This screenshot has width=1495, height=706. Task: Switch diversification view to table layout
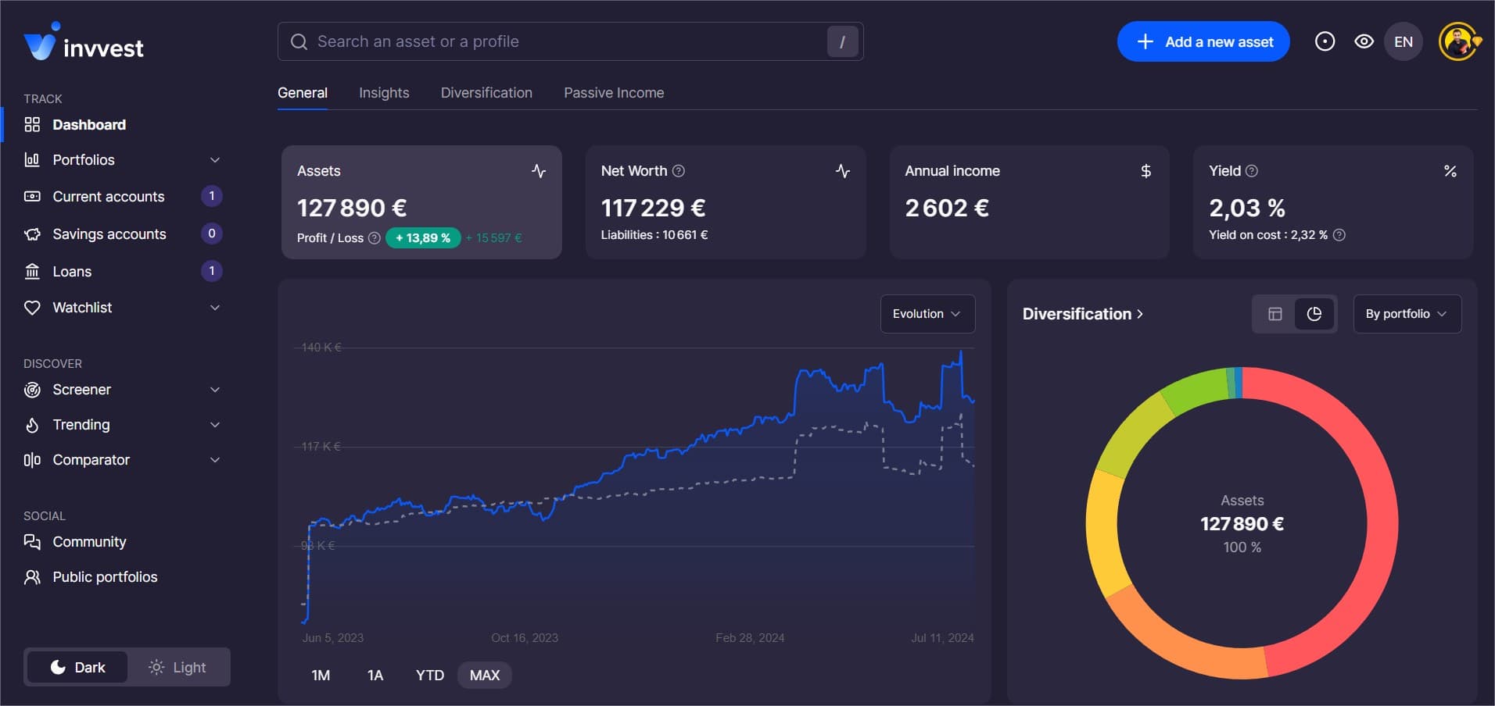(x=1275, y=313)
